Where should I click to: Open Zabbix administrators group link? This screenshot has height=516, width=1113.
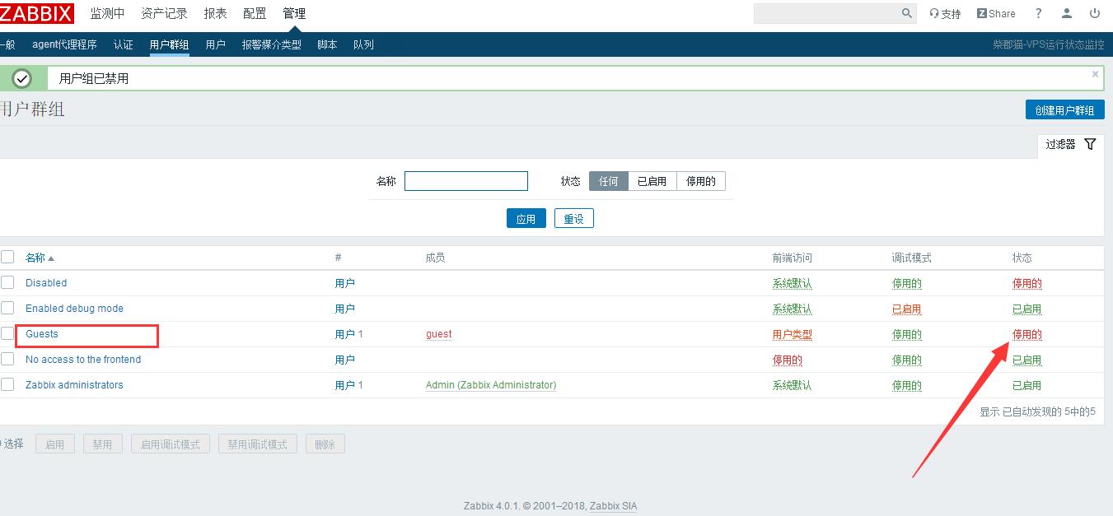(x=74, y=384)
